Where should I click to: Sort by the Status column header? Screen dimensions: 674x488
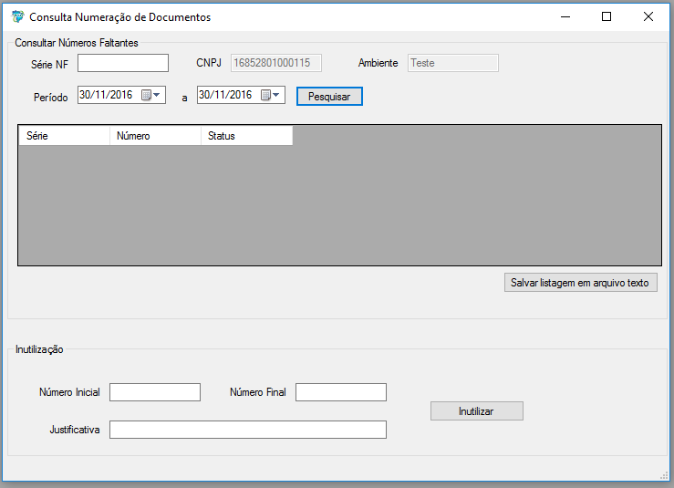246,136
